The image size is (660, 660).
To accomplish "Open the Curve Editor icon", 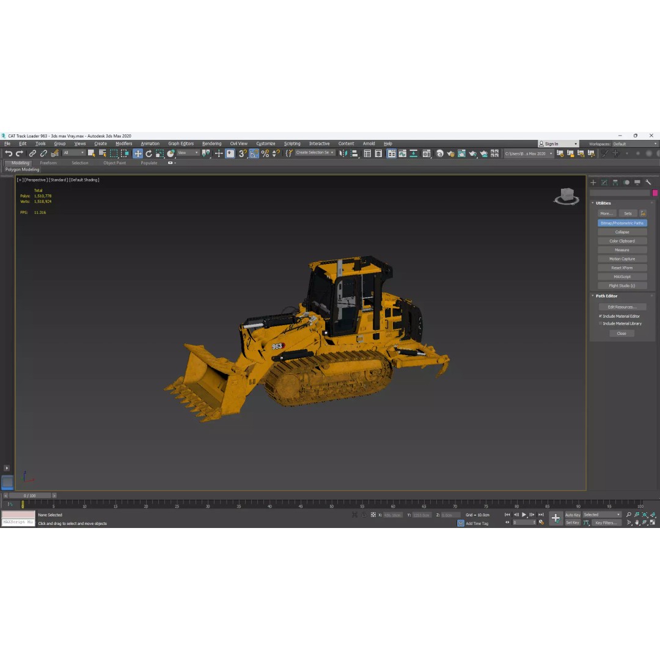I will tap(402, 153).
